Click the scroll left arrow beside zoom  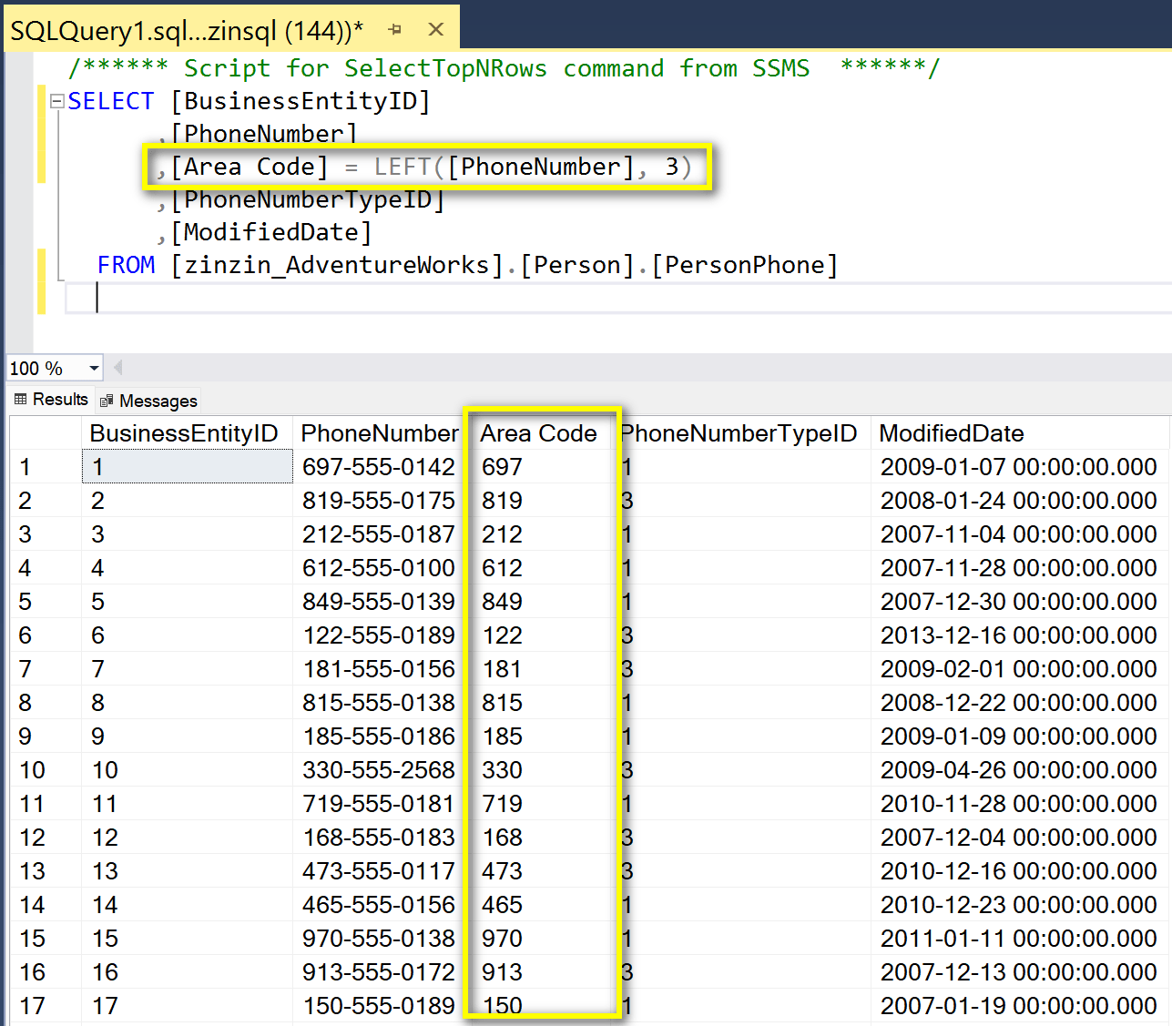(x=117, y=368)
